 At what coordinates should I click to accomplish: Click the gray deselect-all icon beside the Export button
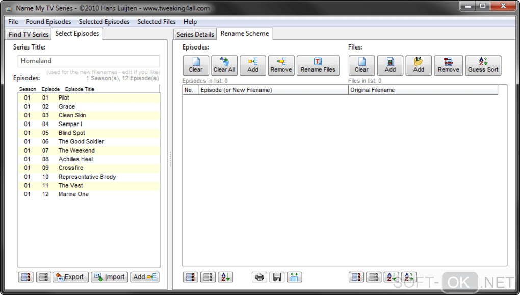pos(43,277)
